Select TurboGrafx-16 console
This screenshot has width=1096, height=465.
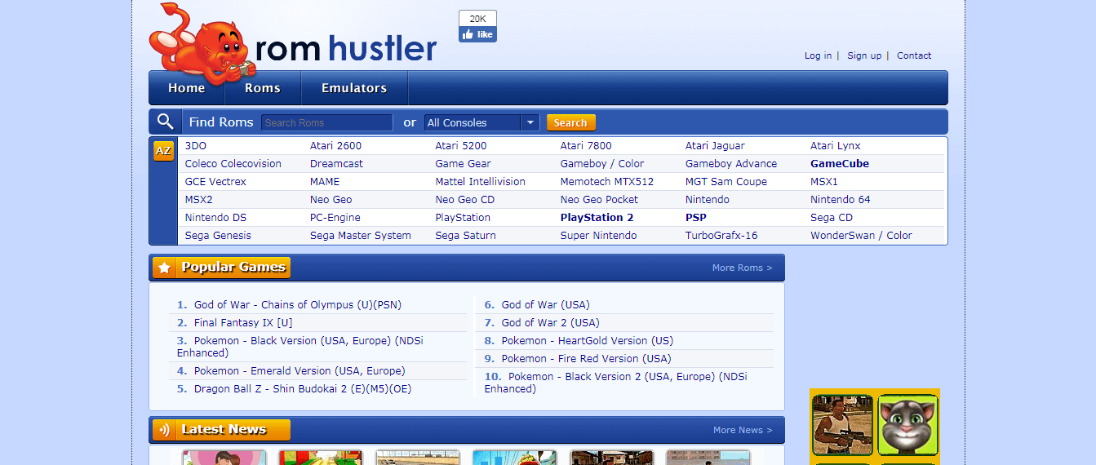click(x=721, y=236)
